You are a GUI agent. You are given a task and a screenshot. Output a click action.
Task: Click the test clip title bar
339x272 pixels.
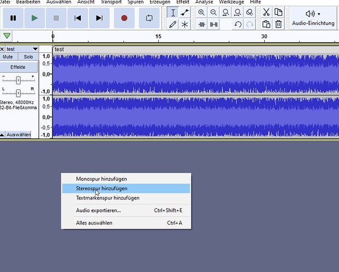pyautogui.click(x=195, y=50)
